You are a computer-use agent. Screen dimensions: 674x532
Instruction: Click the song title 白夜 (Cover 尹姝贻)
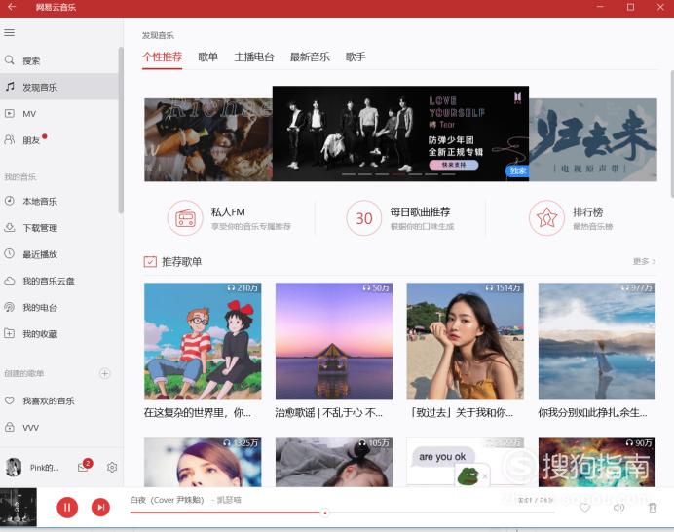pos(167,500)
